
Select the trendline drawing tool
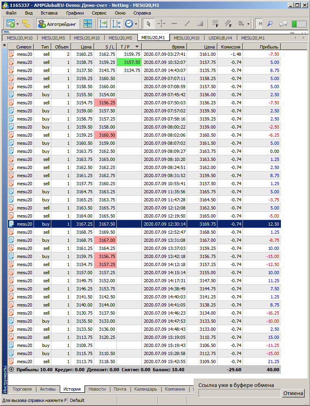[x=187, y=24]
